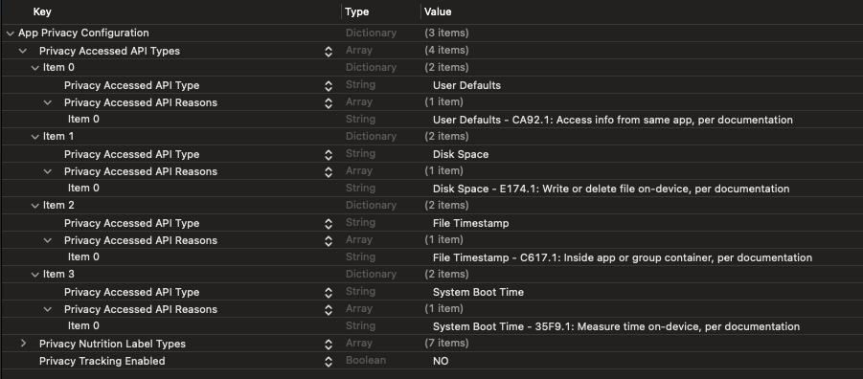
Task: Open key stepper on the Disk Space API Type row
Action: click(x=329, y=155)
